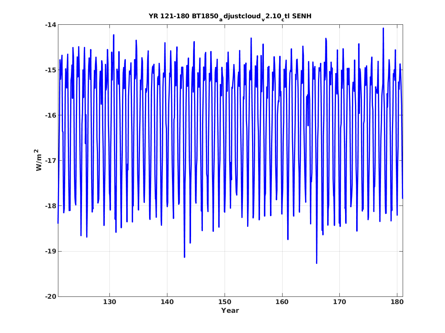This screenshot has height=333, width=445.
Task: Click the -20 y-axis tick label
Action: click(x=50, y=296)
